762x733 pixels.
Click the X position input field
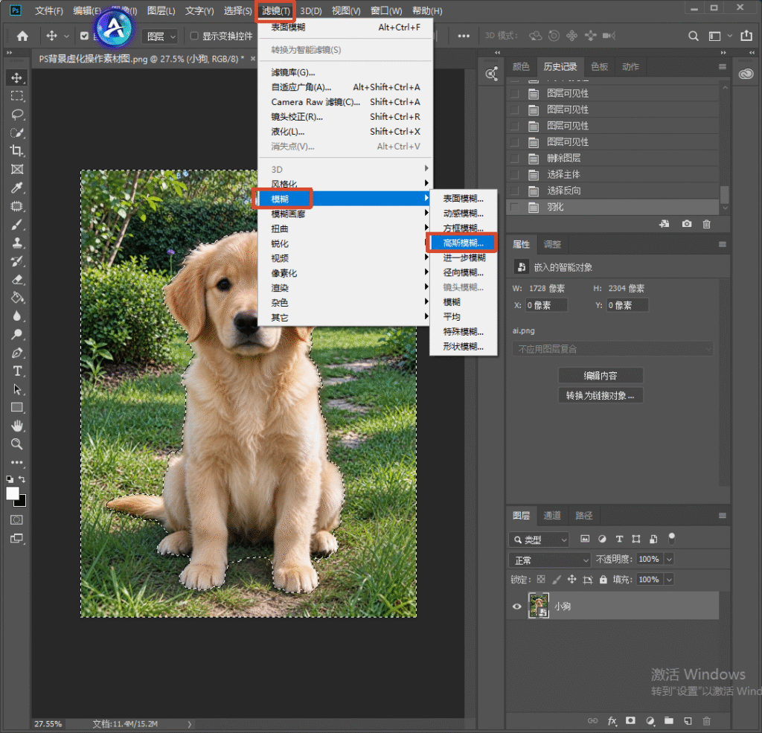coord(545,305)
